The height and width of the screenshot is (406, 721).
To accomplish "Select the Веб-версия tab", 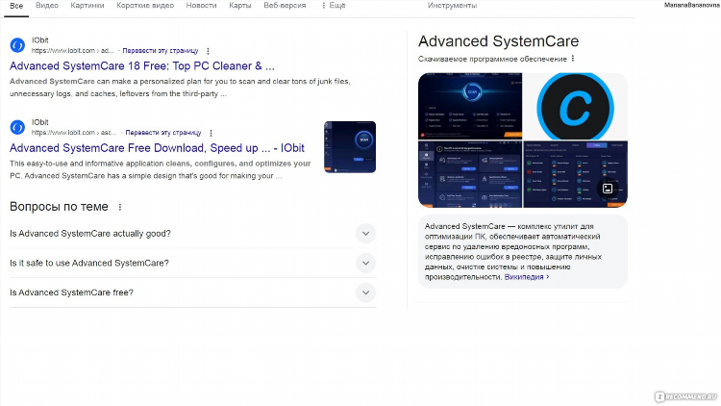I will pos(285,6).
